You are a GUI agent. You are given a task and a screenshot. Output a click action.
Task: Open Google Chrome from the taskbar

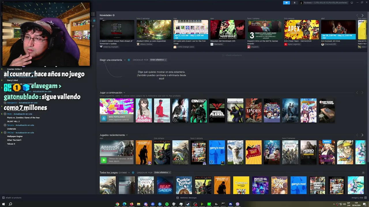coord(117,204)
